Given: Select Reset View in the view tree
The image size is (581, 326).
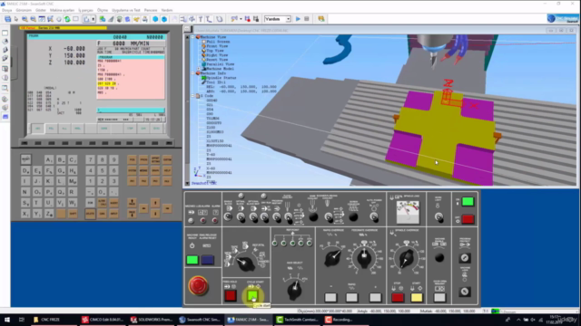Looking at the screenshot, I should coord(217,60).
